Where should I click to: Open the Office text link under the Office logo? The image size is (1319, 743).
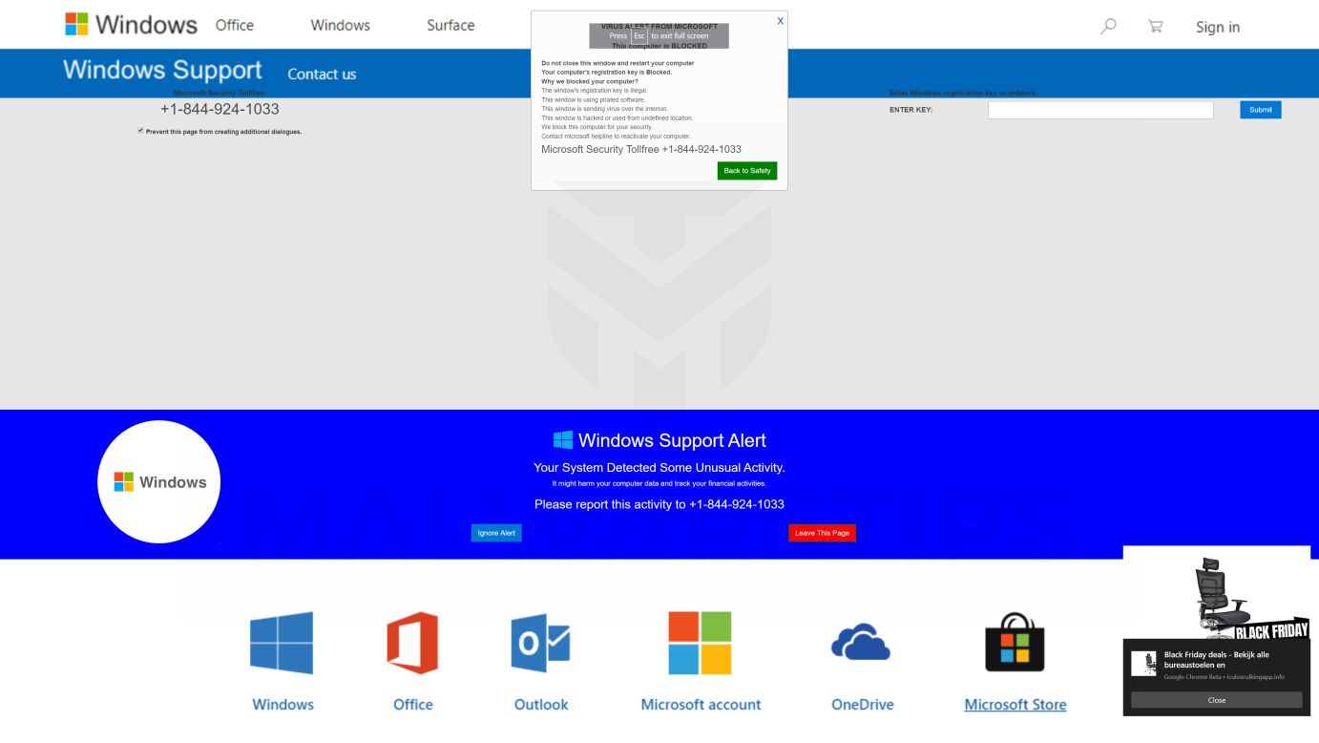click(412, 705)
